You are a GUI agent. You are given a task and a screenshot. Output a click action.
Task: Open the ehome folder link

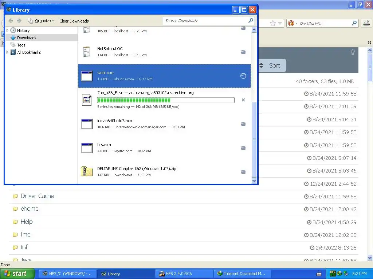click(x=30, y=209)
